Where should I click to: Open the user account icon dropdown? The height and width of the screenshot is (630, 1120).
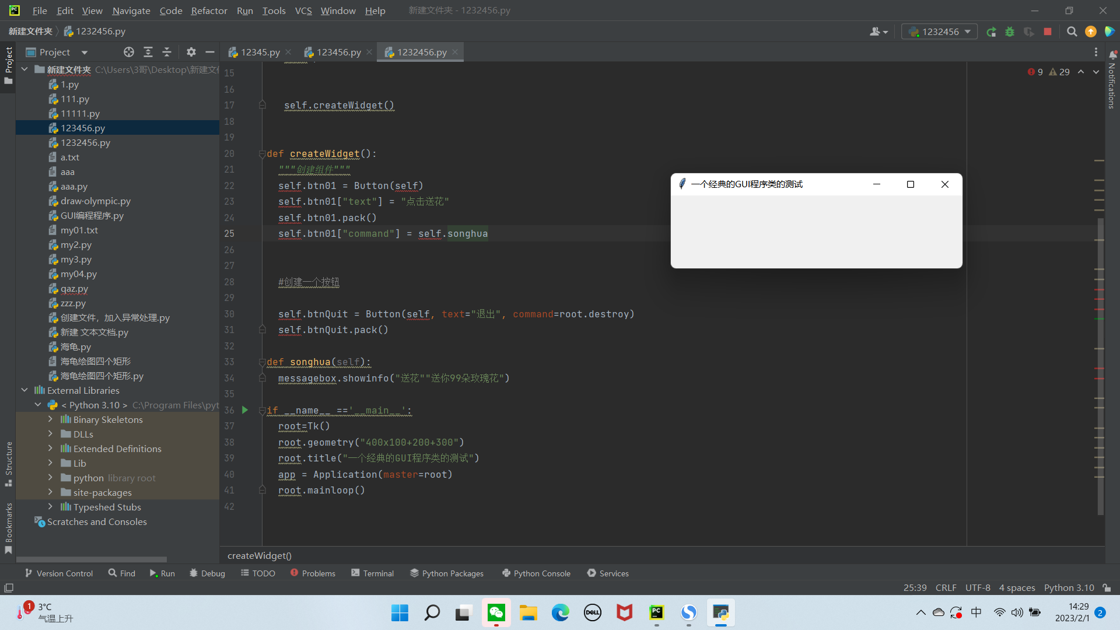[878, 32]
